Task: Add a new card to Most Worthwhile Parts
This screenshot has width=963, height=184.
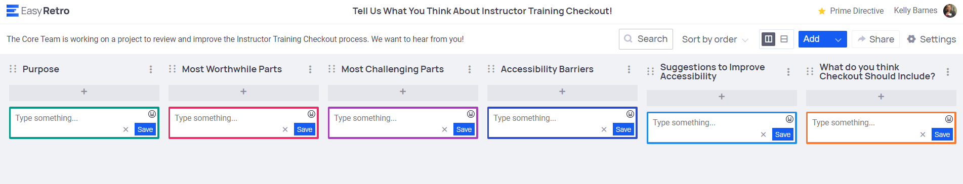Action: tap(243, 91)
